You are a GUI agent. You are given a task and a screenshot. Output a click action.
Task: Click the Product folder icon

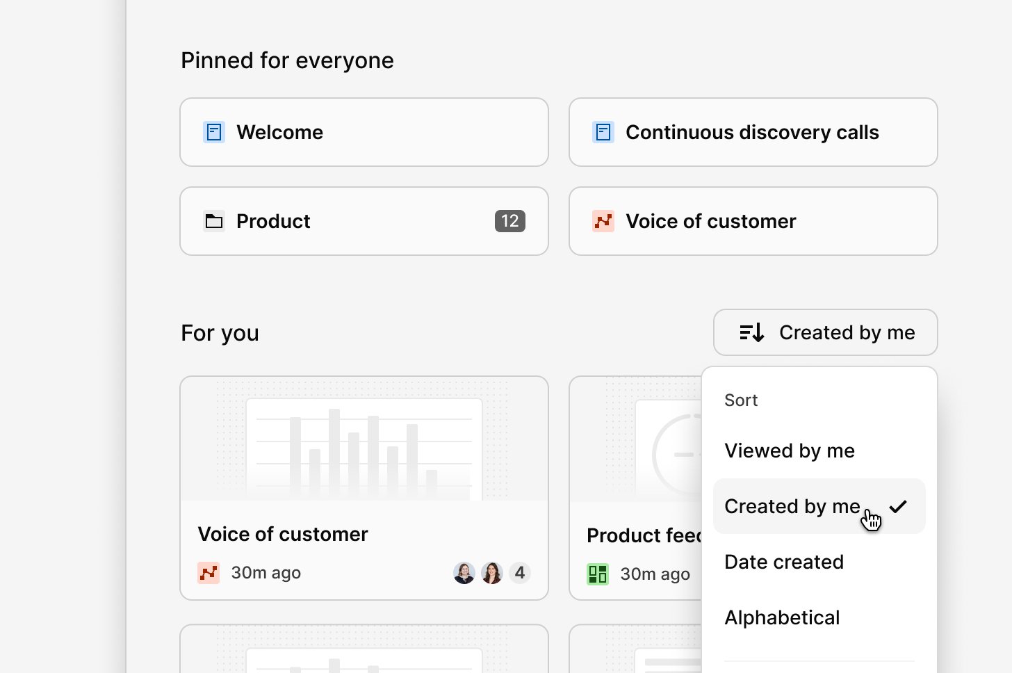[x=214, y=221]
